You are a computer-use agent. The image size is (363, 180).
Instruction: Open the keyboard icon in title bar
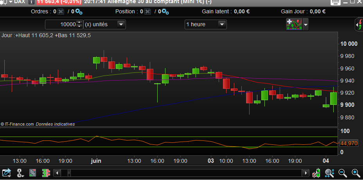pyautogui.click(x=335, y=2)
